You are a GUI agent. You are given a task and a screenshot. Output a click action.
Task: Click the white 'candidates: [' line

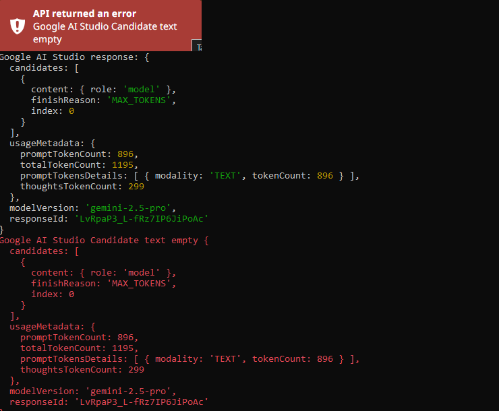tap(45, 68)
